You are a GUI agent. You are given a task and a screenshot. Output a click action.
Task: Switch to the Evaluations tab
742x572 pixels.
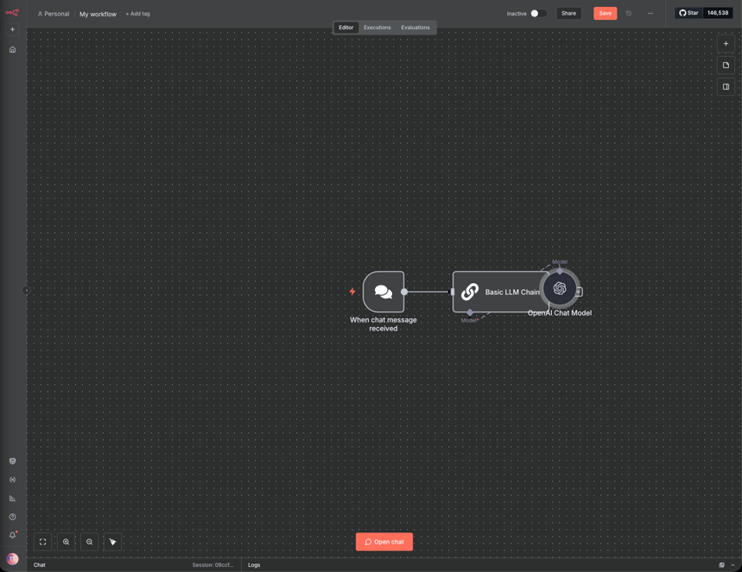(x=415, y=27)
